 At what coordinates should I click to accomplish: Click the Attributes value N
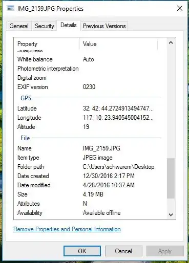click(x=85, y=204)
